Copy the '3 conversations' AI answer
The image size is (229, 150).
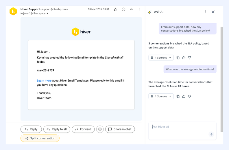click(x=178, y=58)
